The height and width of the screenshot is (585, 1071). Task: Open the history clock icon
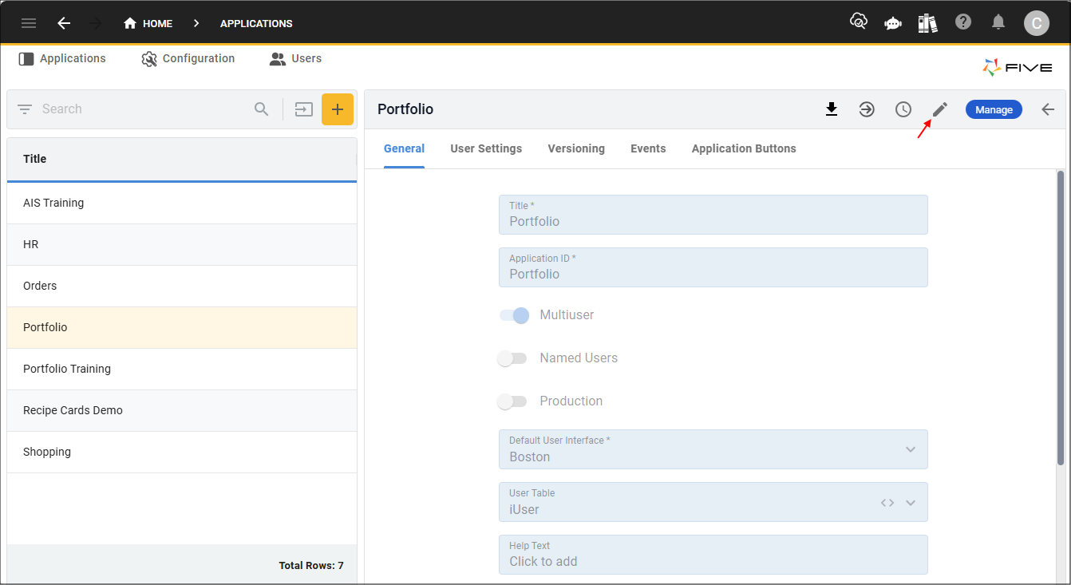(903, 109)
